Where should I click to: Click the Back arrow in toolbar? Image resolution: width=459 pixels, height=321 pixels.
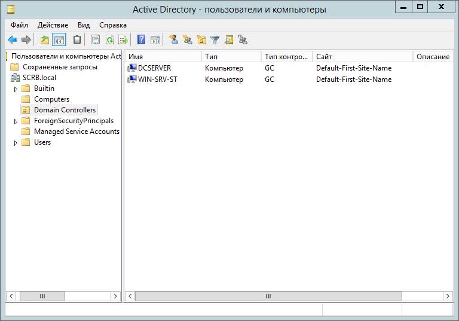pos(12,40)
